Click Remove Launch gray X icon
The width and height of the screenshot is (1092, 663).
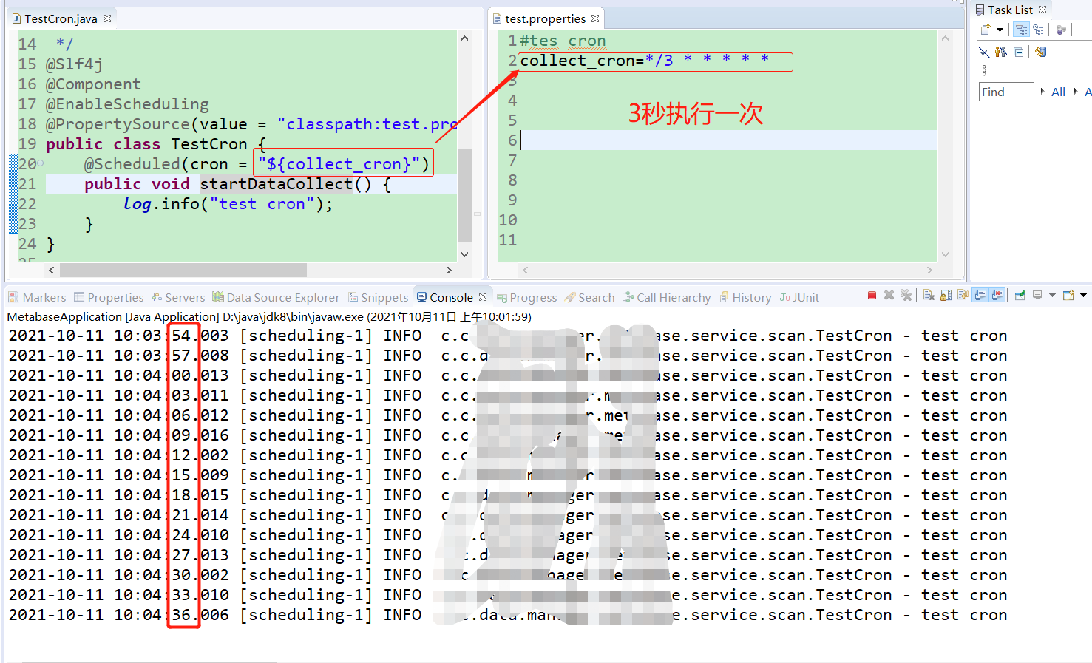pyautogui.click(x=889, y=295)
